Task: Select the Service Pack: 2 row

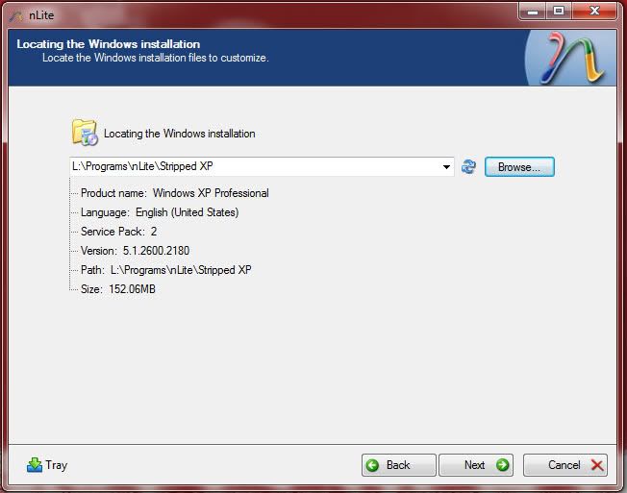Action: [x=118, y=232]
